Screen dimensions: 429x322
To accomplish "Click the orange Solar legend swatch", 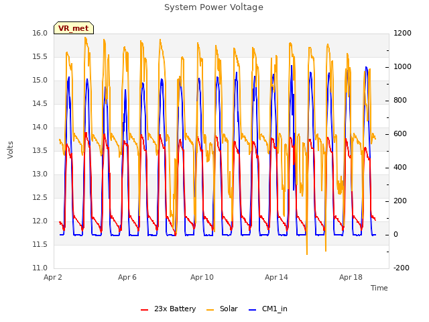I will 210,310.
